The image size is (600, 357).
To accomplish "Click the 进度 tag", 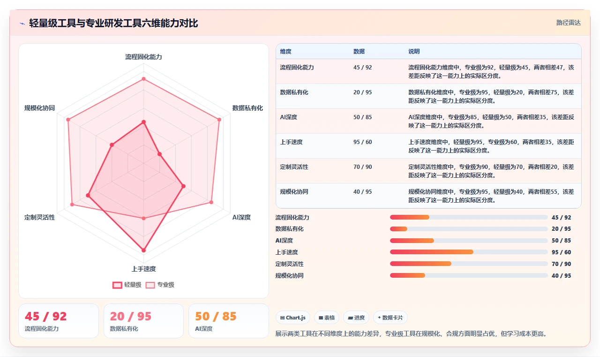I will click(x=356, y=318).
